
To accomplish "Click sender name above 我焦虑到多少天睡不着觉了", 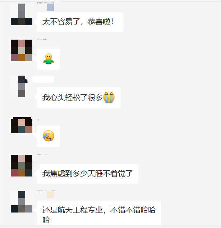I will point(42,155).
